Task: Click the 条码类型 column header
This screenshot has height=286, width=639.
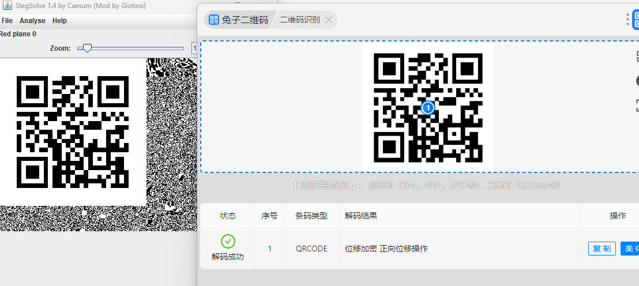Action: click(x=311, y=216)
